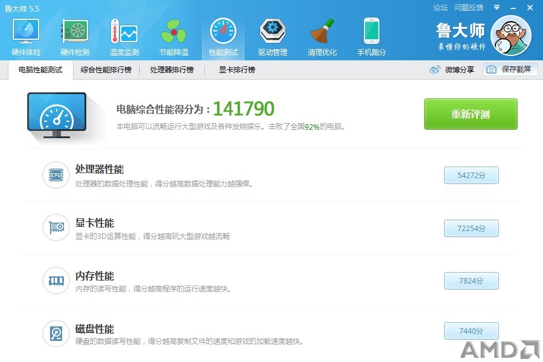Click the 鲁大师 mascot avatar

pyautogui.click(x=511, y=36)
